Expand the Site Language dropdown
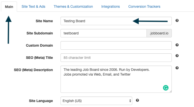 [96, 101]
